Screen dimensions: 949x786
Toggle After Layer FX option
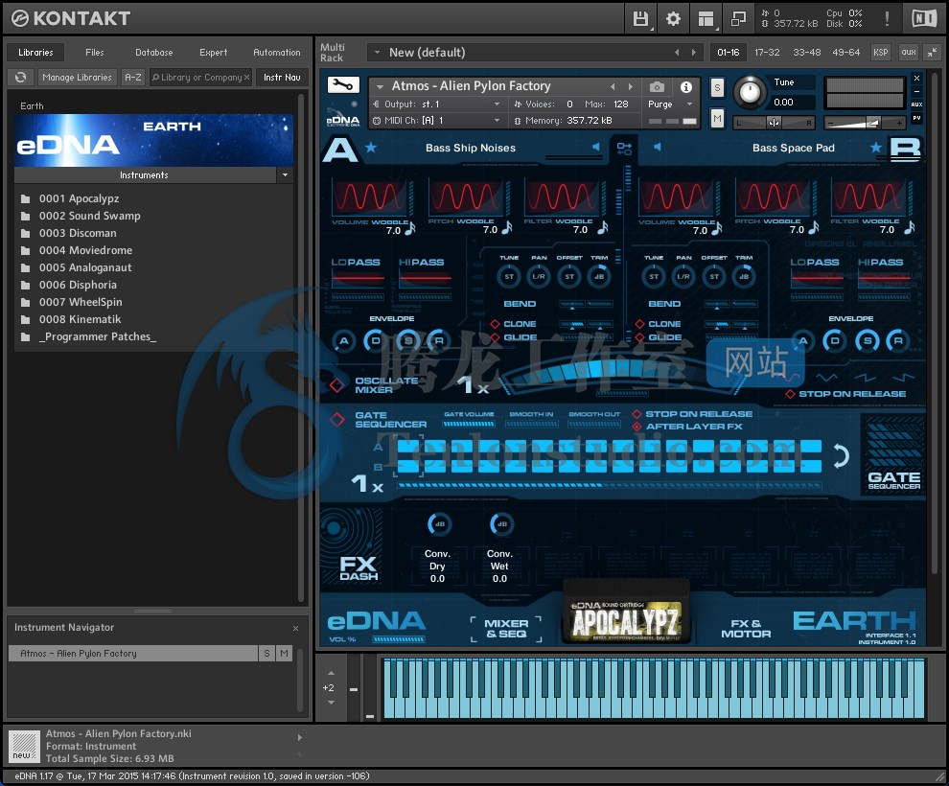pos(637,427)
